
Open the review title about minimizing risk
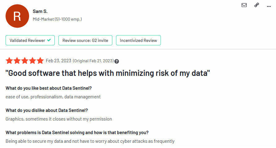[108, 73]
